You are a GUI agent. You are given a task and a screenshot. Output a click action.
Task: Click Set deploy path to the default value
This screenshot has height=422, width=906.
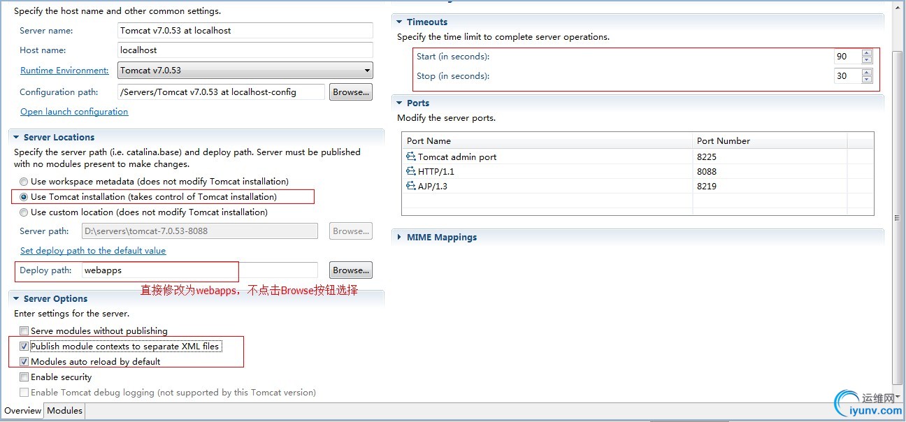93,251
